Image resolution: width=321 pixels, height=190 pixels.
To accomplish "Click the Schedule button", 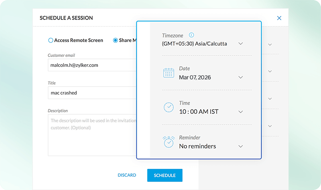I will click(x=165, y=175).
